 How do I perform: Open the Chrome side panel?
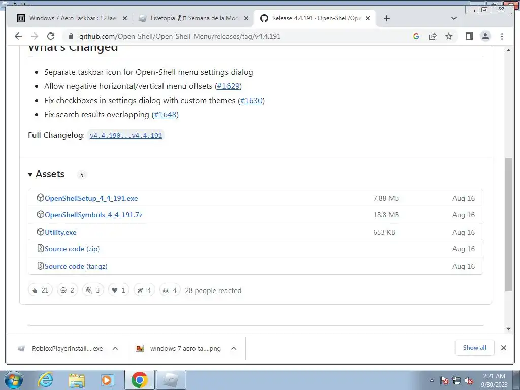pyautogui.click(x=469, y=36)
